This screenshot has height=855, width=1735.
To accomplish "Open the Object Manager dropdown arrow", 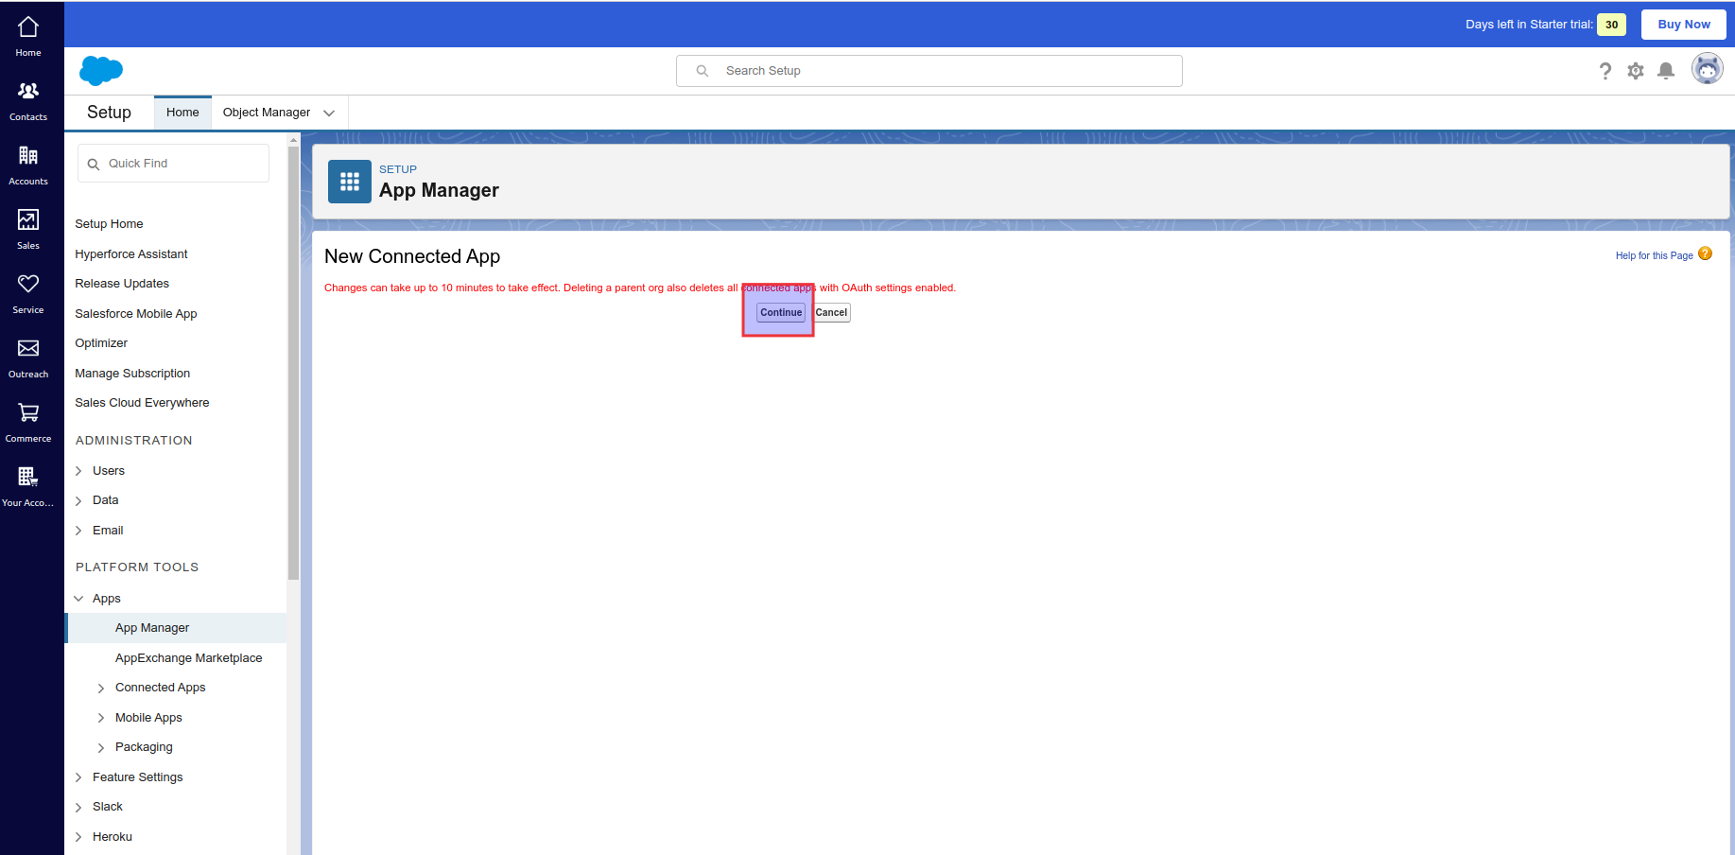I will click(x=329, y=113).
